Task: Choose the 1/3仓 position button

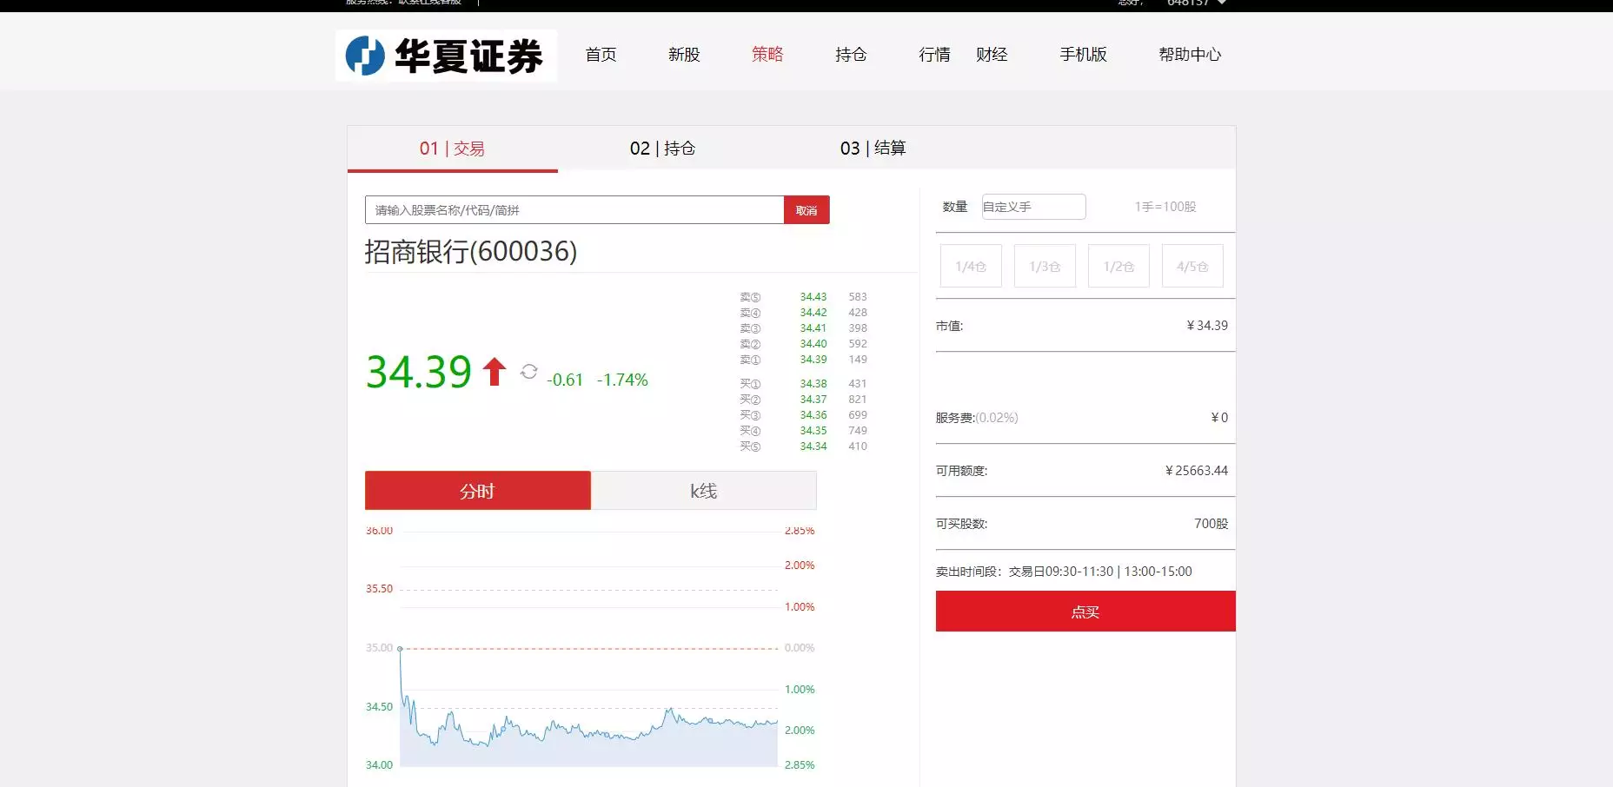Action: 1045,266
